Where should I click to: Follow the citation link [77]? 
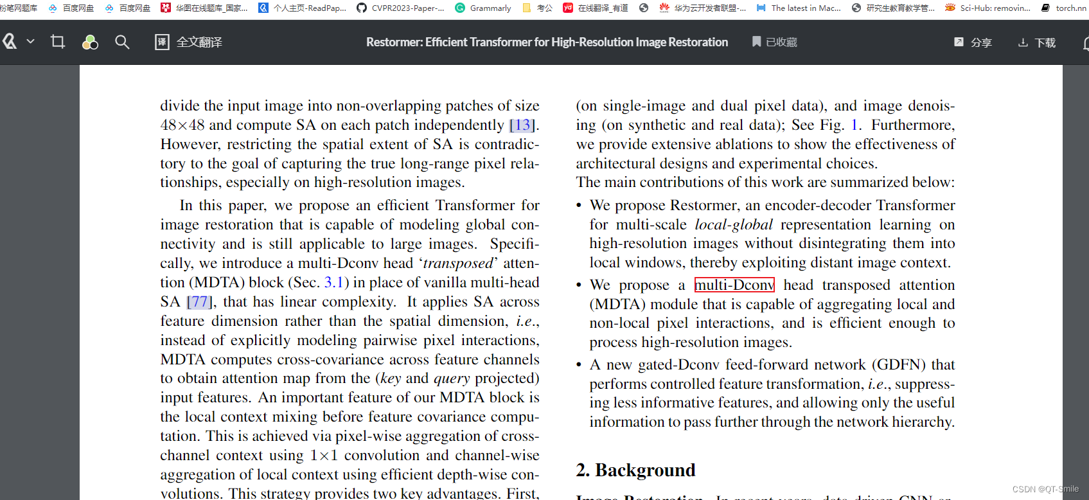pyautogui.click(x=199, y=301)
